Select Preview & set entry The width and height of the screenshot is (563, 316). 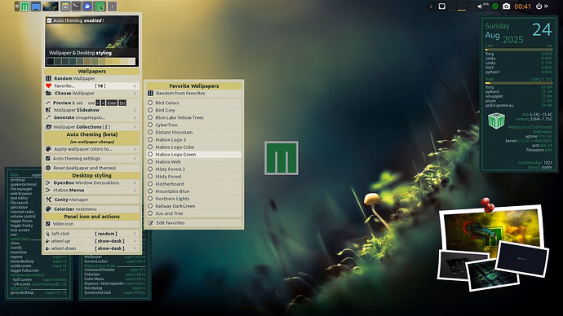click(92, 103)
